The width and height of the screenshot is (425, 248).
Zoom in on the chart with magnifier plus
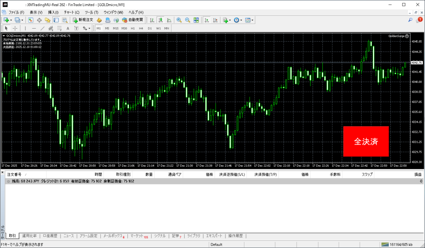point(179,20)
